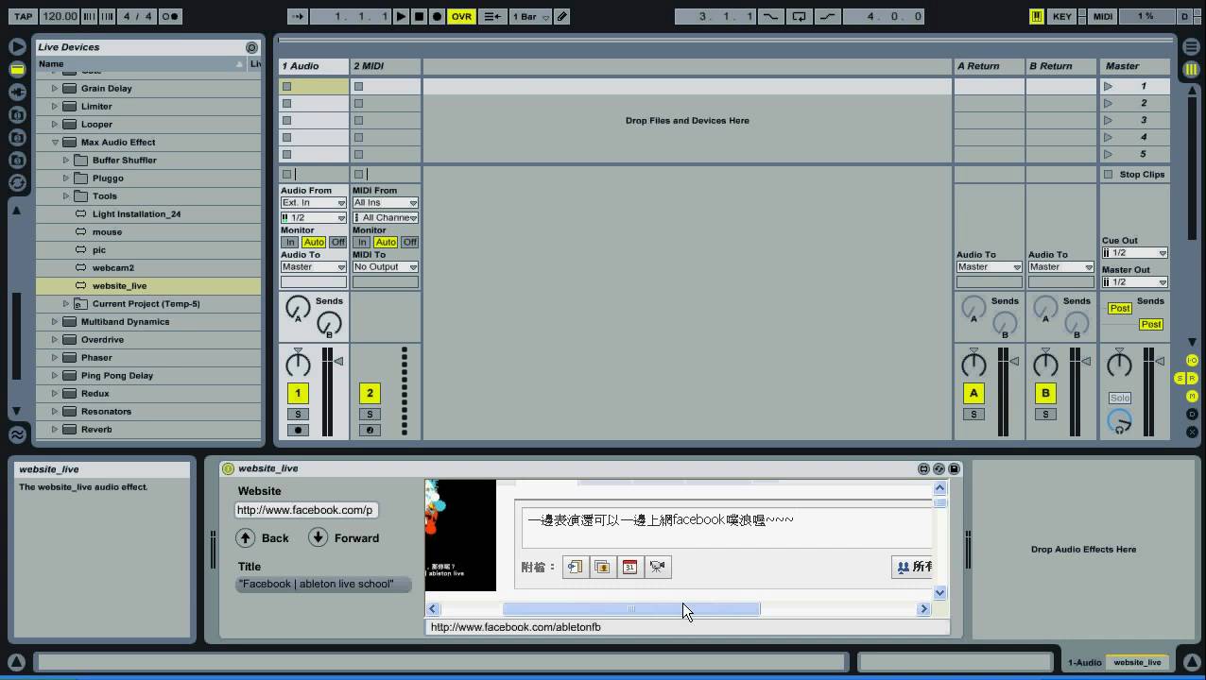
Task: Toggle track 1 activator button
Action: [298, 394]
